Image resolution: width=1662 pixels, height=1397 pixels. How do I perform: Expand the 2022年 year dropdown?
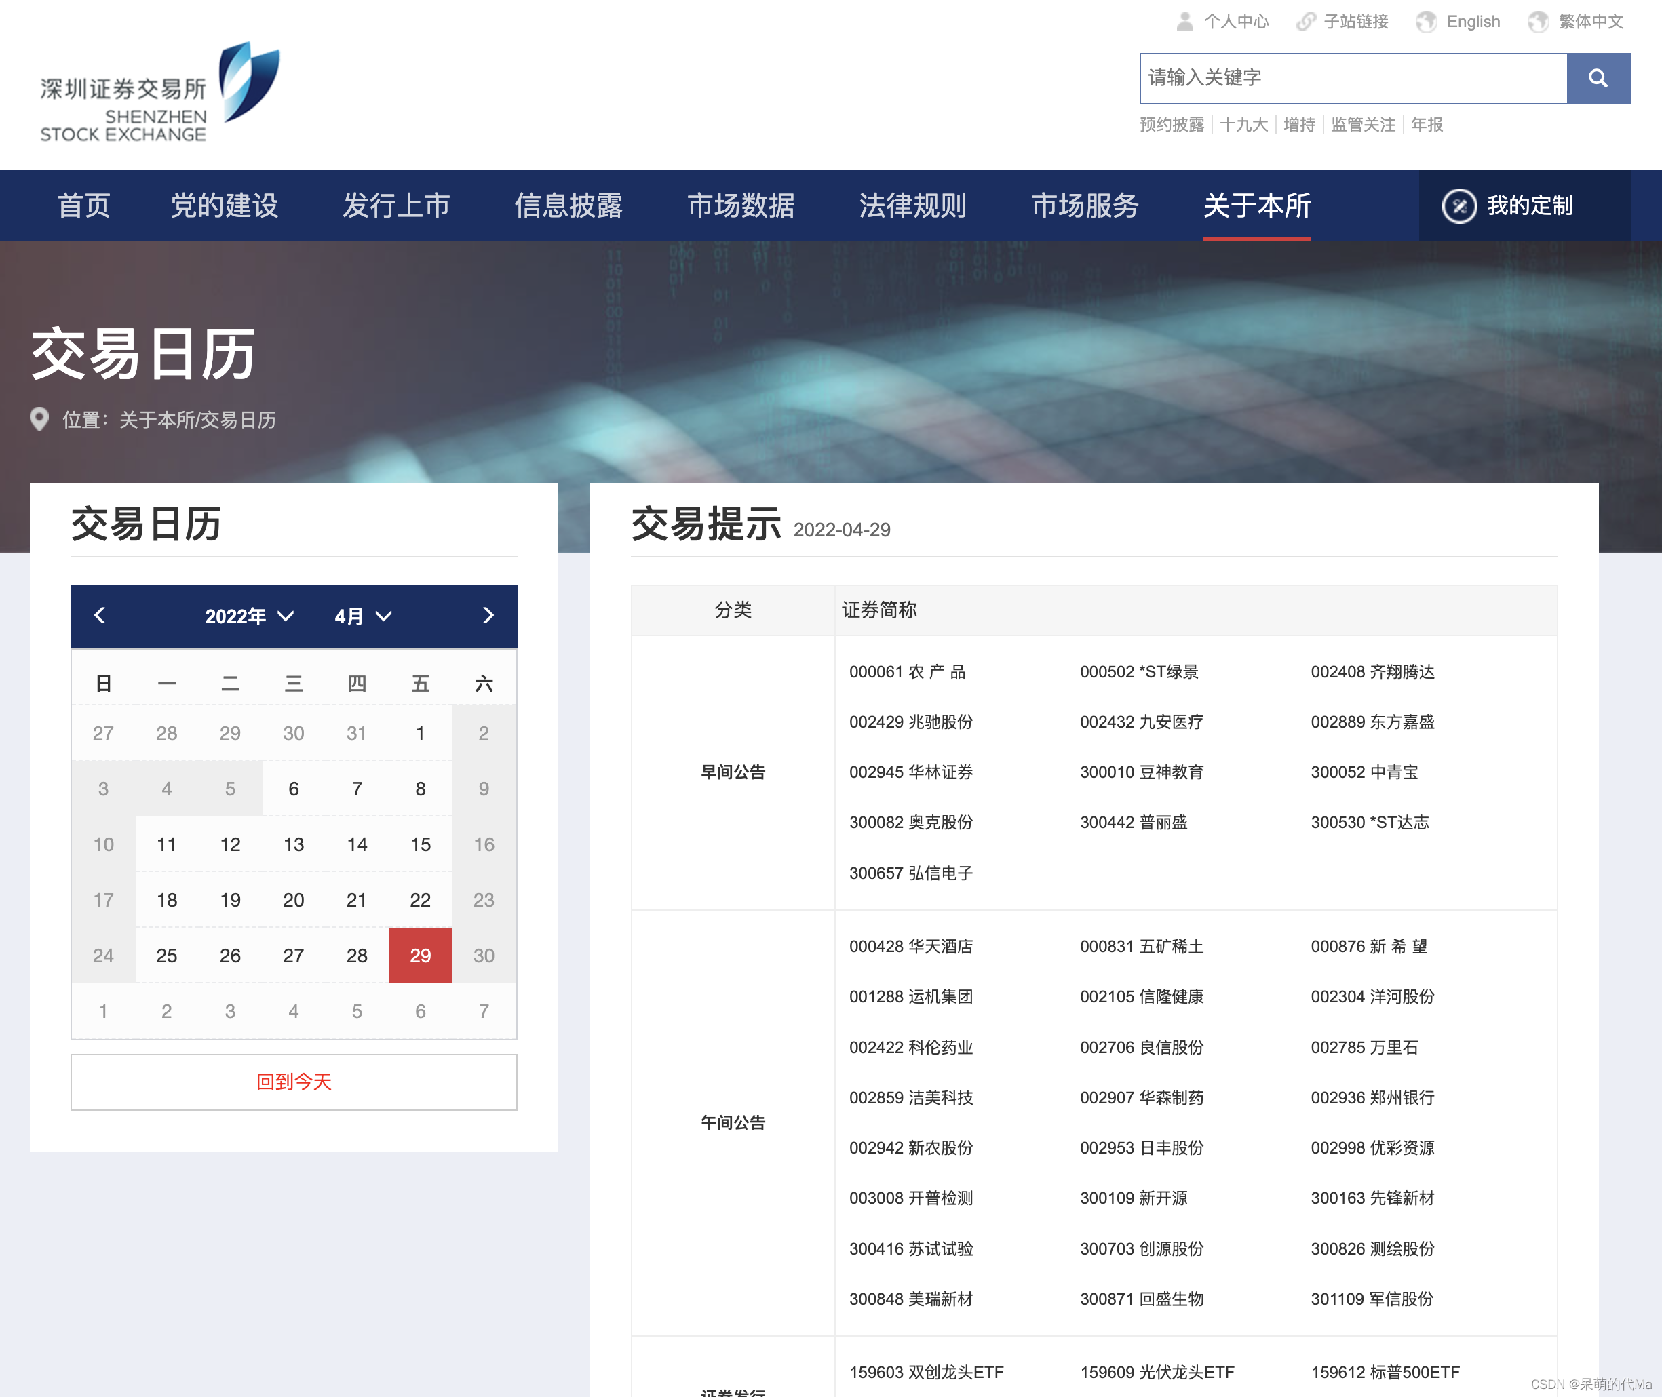pyautogui.click(x=249, y=616)
